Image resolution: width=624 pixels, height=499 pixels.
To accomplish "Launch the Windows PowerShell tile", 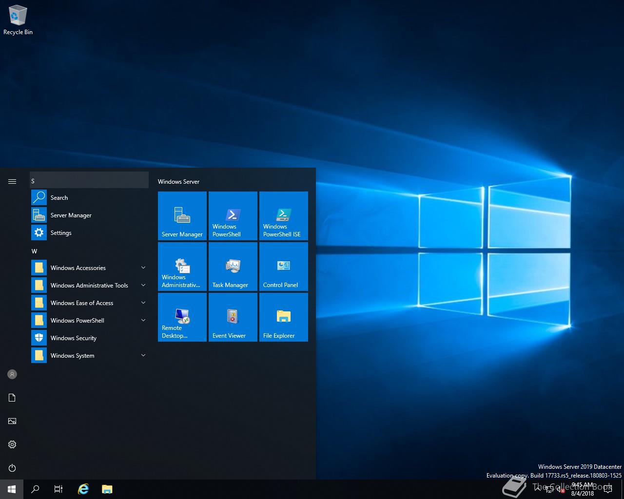I will point(233,216).
